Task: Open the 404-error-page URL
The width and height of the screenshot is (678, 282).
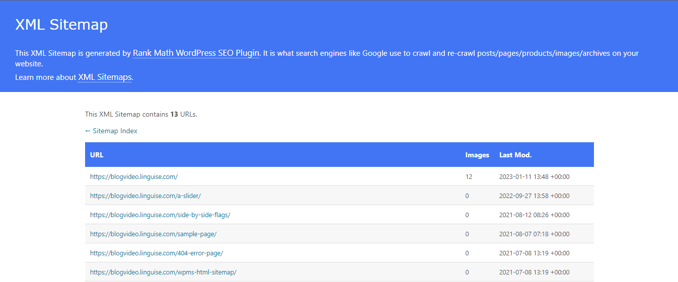Action: tap(157, 253)
